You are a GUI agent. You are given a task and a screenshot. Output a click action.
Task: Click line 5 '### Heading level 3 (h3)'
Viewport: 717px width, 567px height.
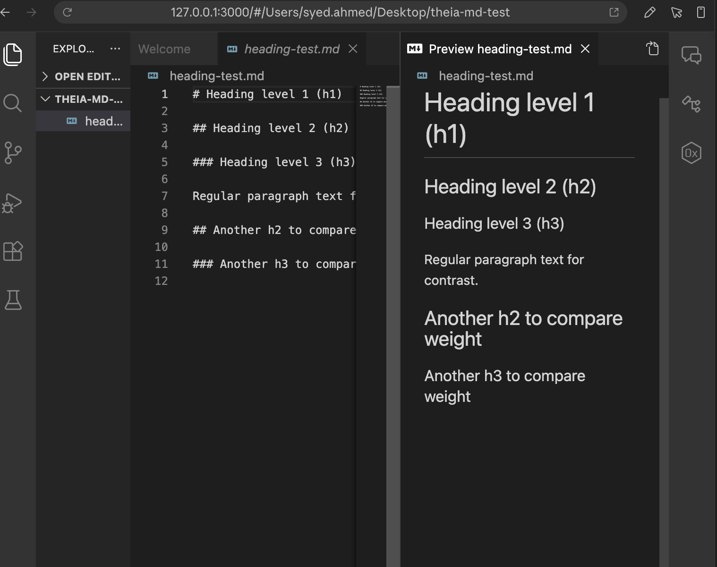(x=274, y=162)
